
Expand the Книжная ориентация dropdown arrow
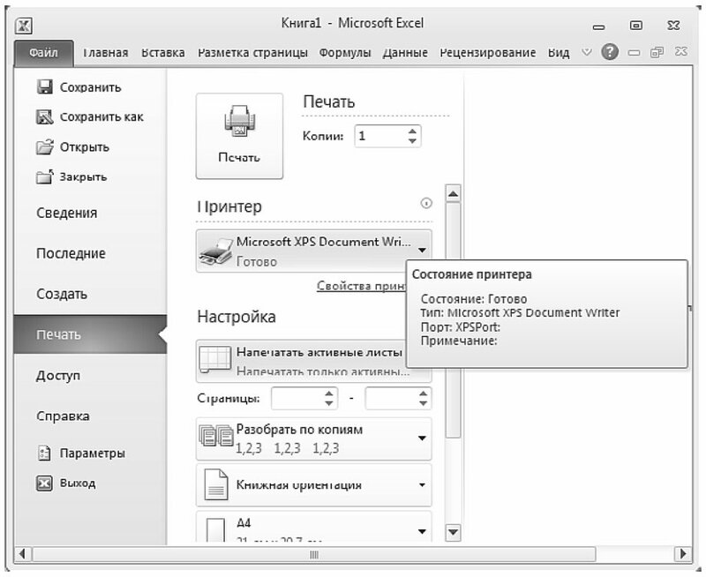pyautogui.click(x=422, y=484)
